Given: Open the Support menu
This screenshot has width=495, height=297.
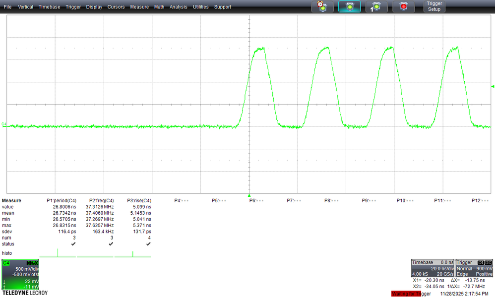Looking at the screenshot, I should (x=223, y=6).
